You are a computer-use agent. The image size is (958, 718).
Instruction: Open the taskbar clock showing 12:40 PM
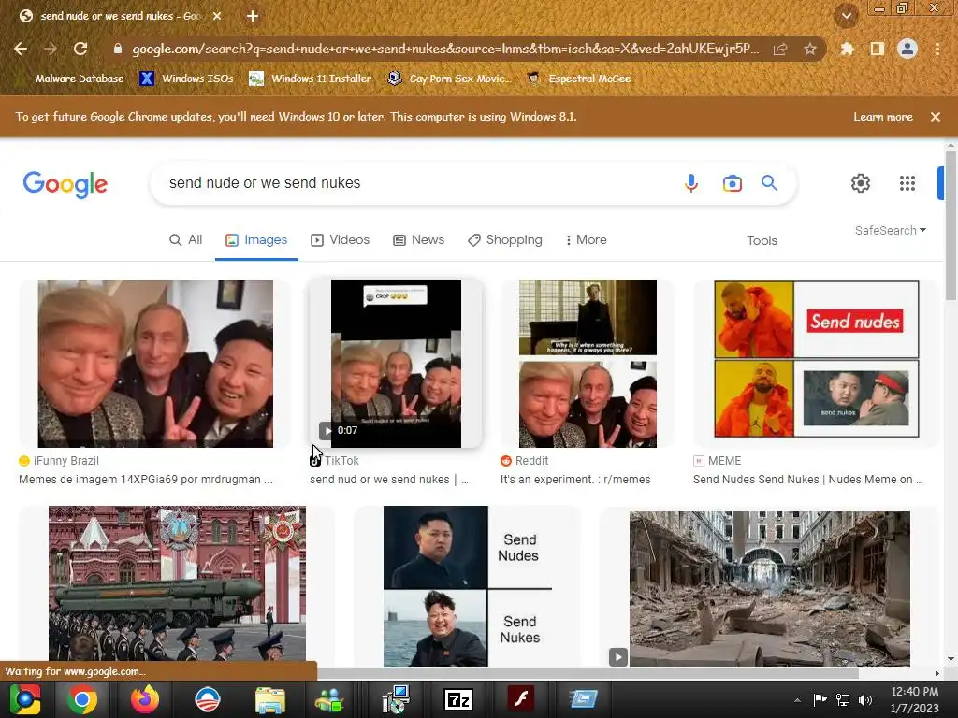pyautogui.click(x=915, y=700)
